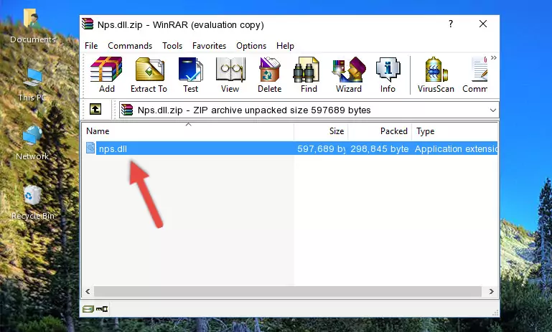Click the Extract To toolbar icon
Viewport: 552px width, 332px height.
[149, 75]
